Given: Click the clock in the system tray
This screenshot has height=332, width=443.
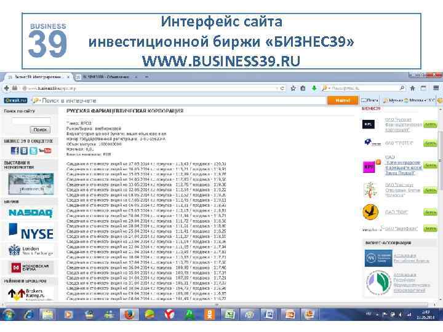Looking at the screenshot, I should tap(426, 314).
